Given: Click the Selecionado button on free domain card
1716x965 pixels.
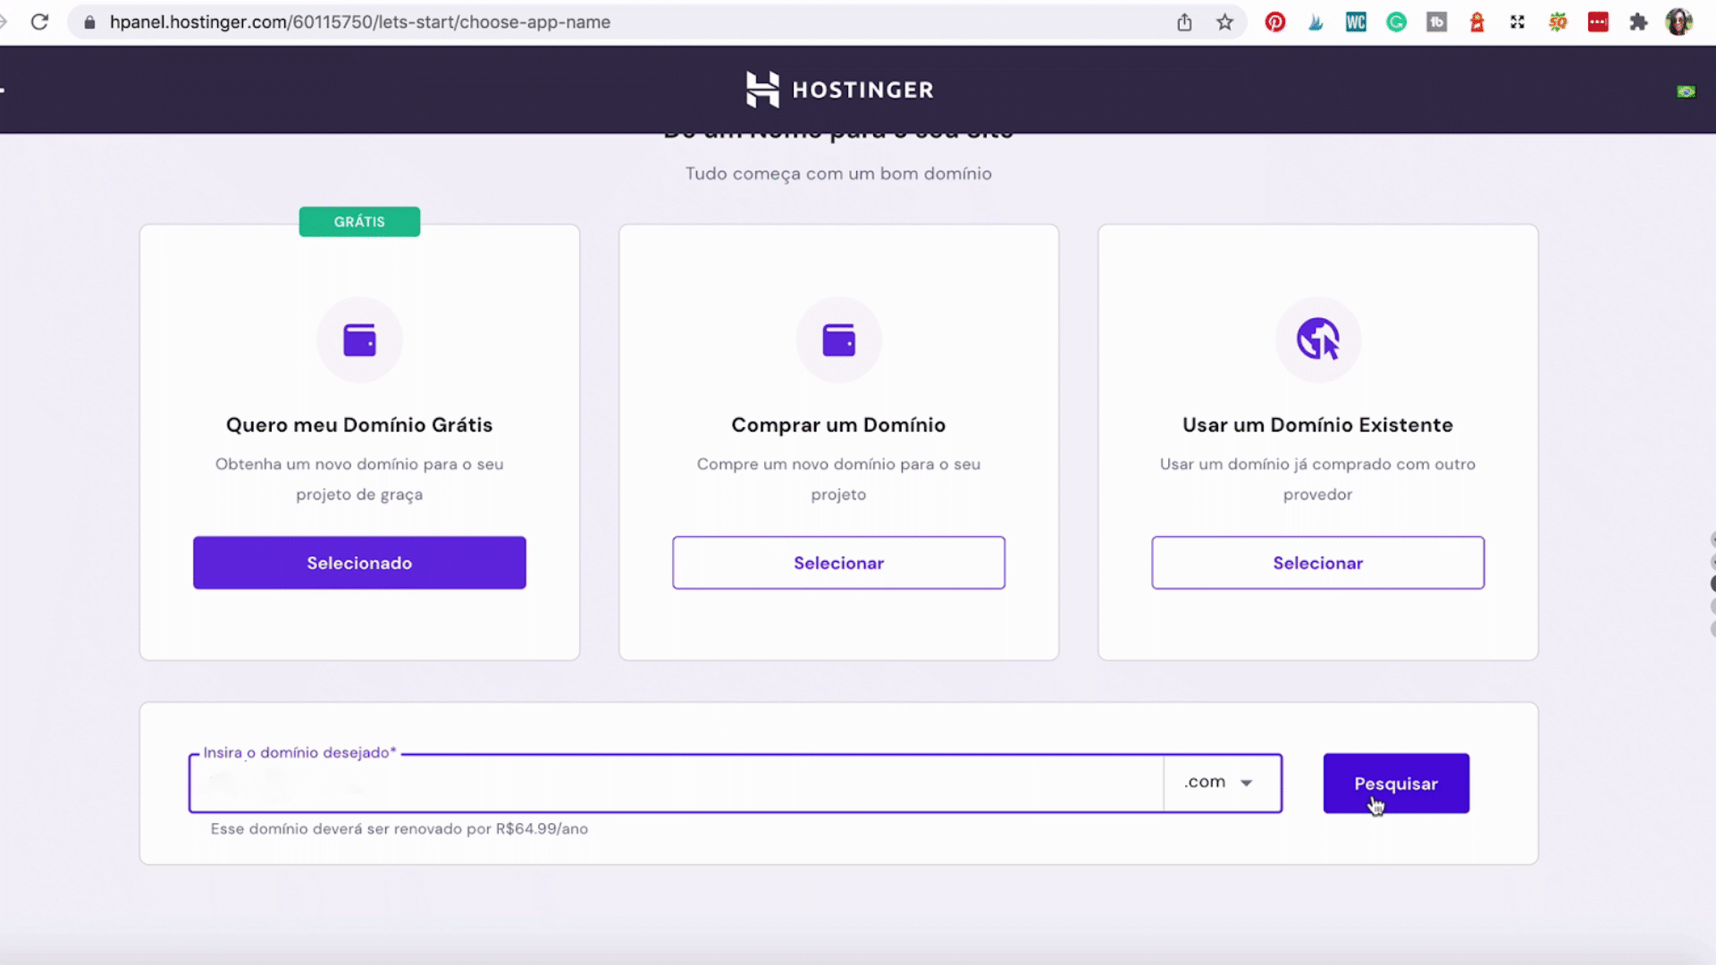Looking at the screenshot, I should pyautogui.click(x=359, y=563).
